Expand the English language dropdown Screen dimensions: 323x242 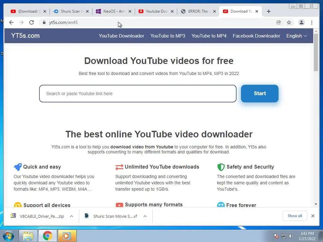click(297, 36)
